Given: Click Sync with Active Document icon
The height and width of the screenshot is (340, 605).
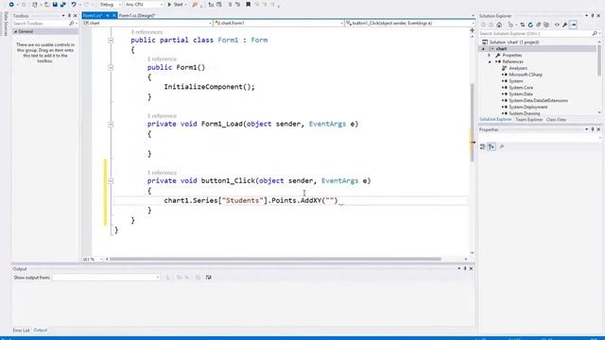Looking at the screenshot, I should [x=523, y=25].
